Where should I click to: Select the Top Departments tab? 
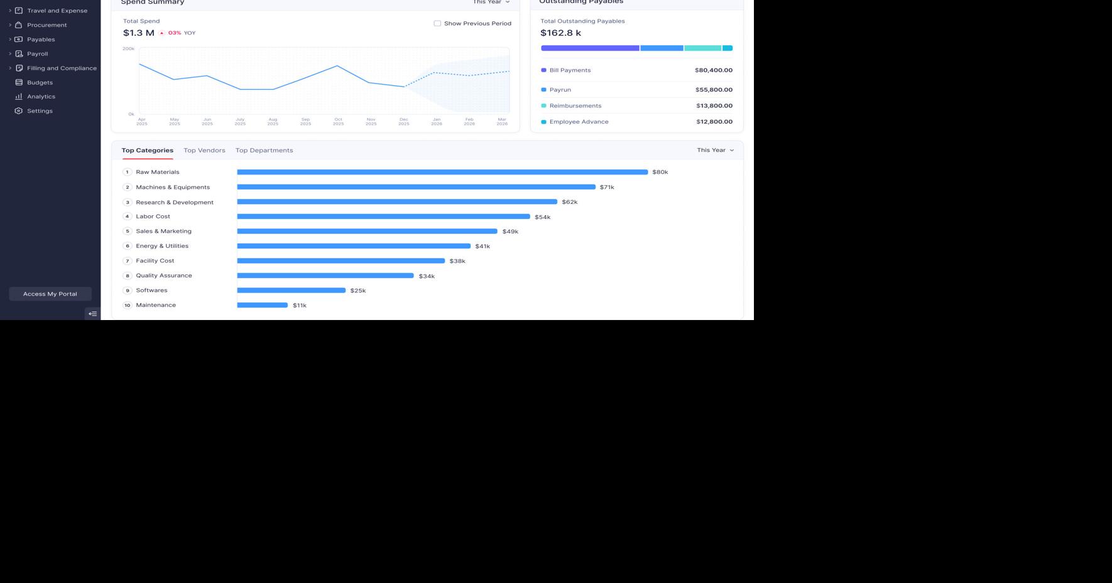tap(264, 150)
